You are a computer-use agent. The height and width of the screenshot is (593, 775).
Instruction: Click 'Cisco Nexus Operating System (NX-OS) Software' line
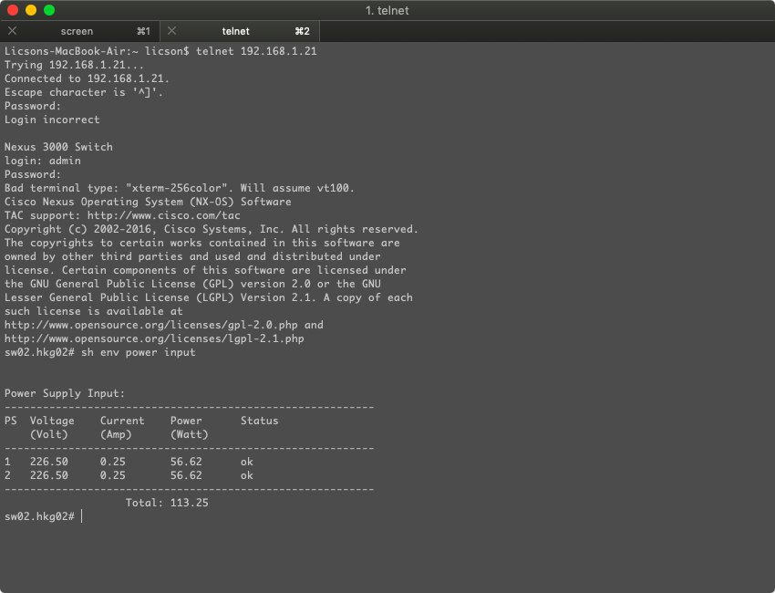tap(148, 202)
